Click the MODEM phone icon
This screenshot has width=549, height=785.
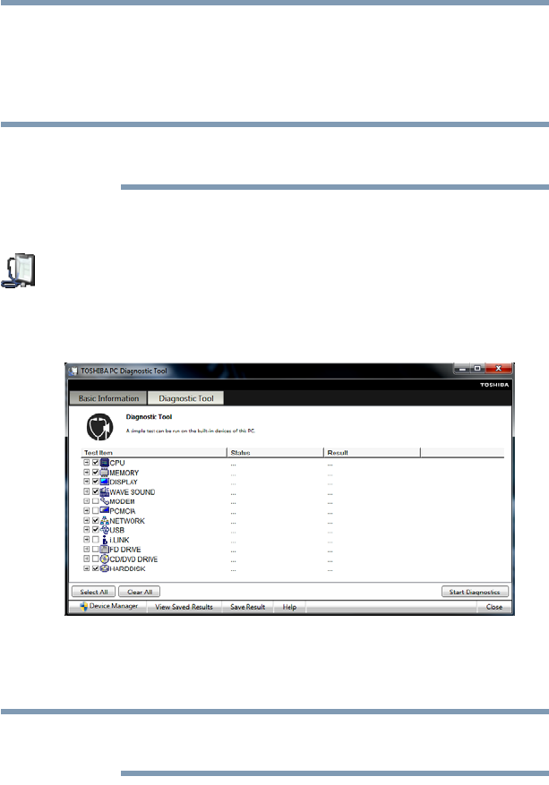[x=104, y=501]
